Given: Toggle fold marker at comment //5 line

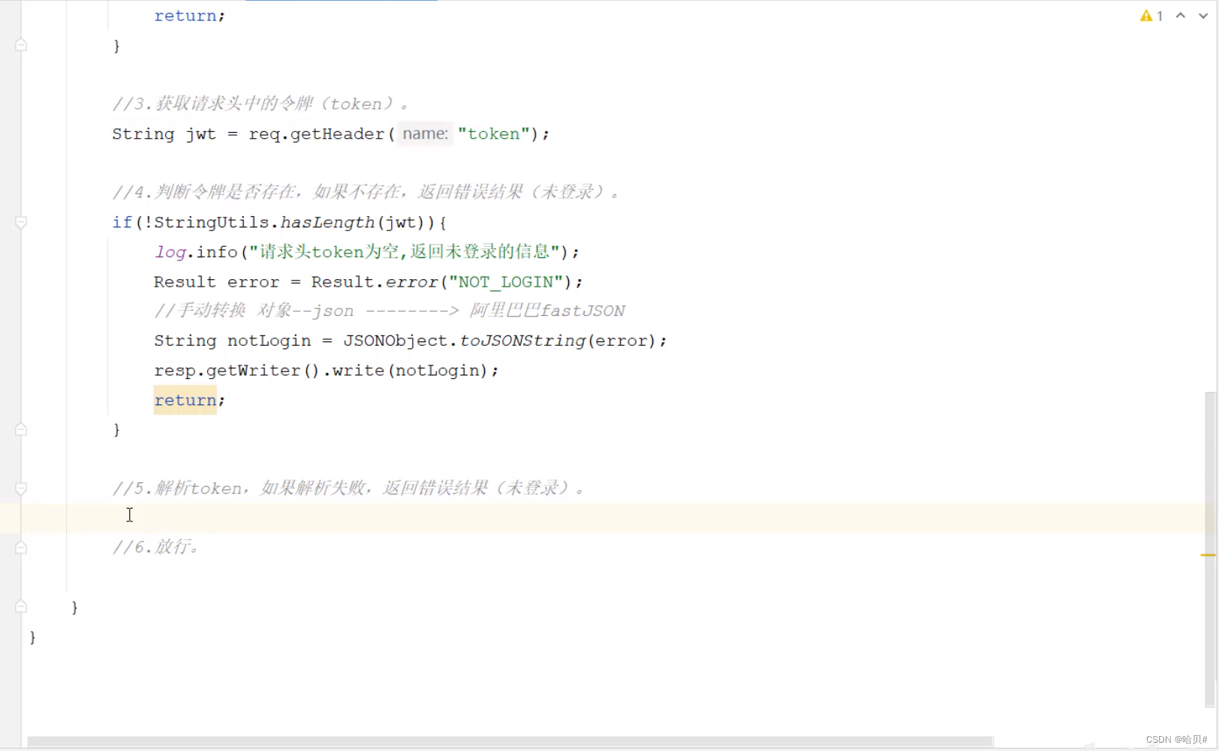Looking at the screenshot, I should [21, 488].
